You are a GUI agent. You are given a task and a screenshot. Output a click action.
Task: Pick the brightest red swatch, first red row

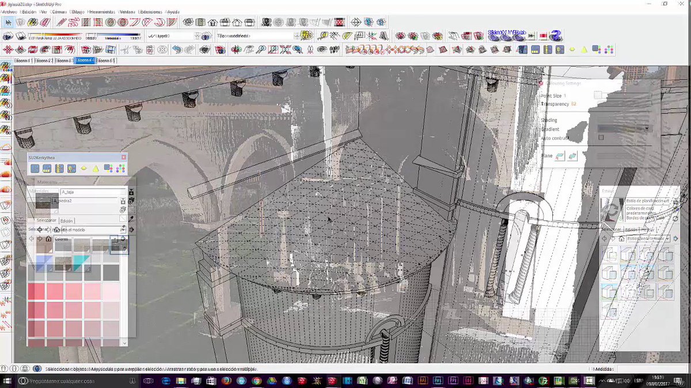(36, 291)
